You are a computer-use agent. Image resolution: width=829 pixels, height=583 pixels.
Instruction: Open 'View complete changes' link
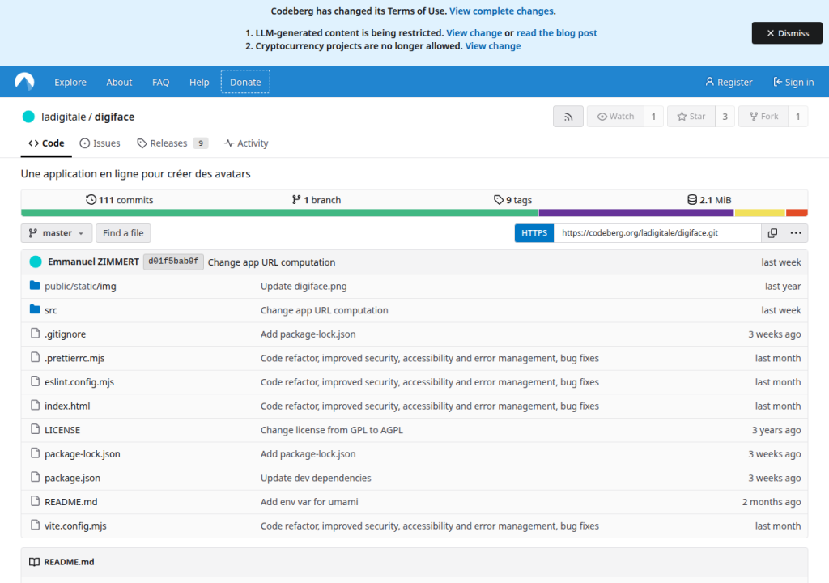tap(501, 11)
